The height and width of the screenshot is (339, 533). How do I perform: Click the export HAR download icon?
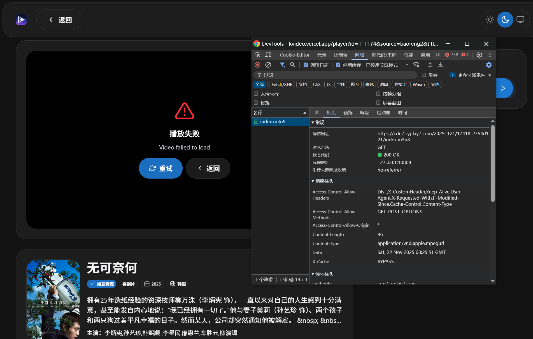(x=441, y=65)
